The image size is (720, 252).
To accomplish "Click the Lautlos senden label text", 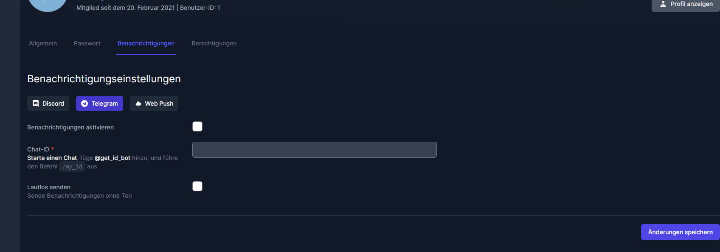I will (49, 187).
